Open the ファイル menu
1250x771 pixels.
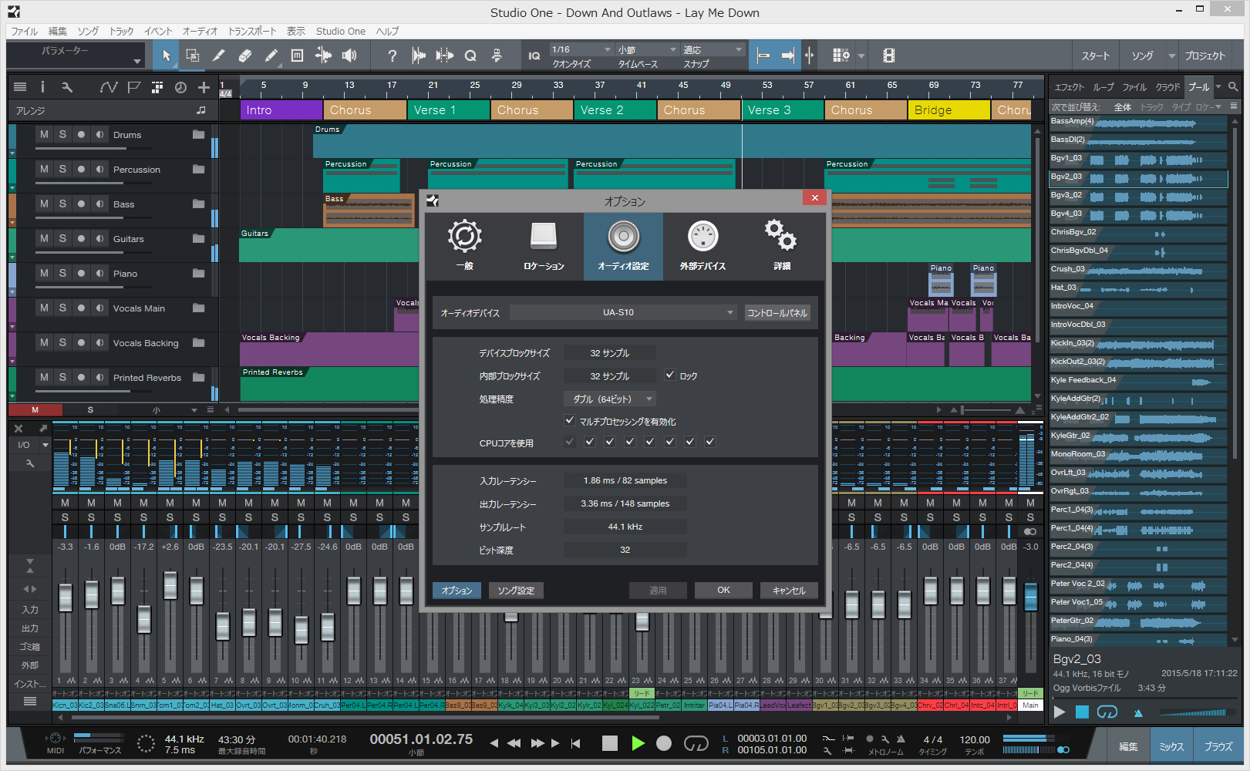pyautogui.click(x=24, y=31)
